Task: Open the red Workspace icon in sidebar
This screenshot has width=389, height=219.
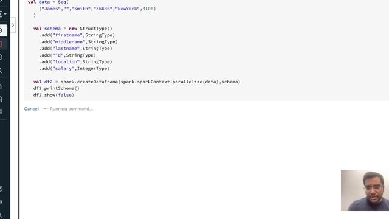Action: click(2, 44)
